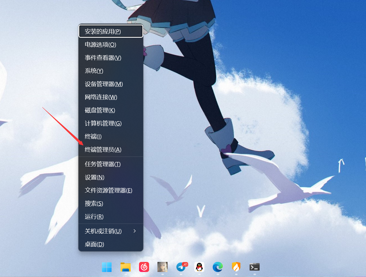Open 网络连接(W) entry
The height and width of the screenshot is (277, 366).
(111, 97)
